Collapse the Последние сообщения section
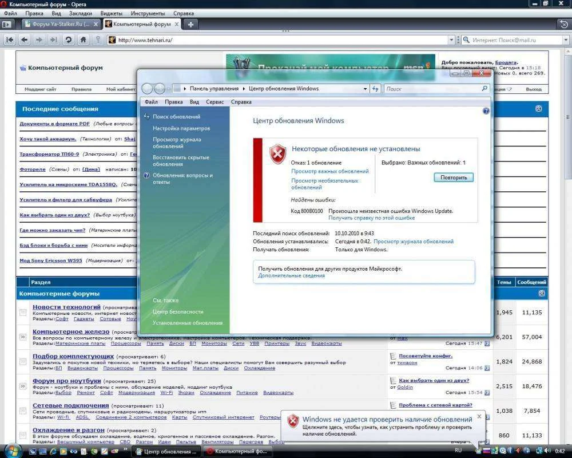This screenshot has width=572, height=458. (538, 108)
